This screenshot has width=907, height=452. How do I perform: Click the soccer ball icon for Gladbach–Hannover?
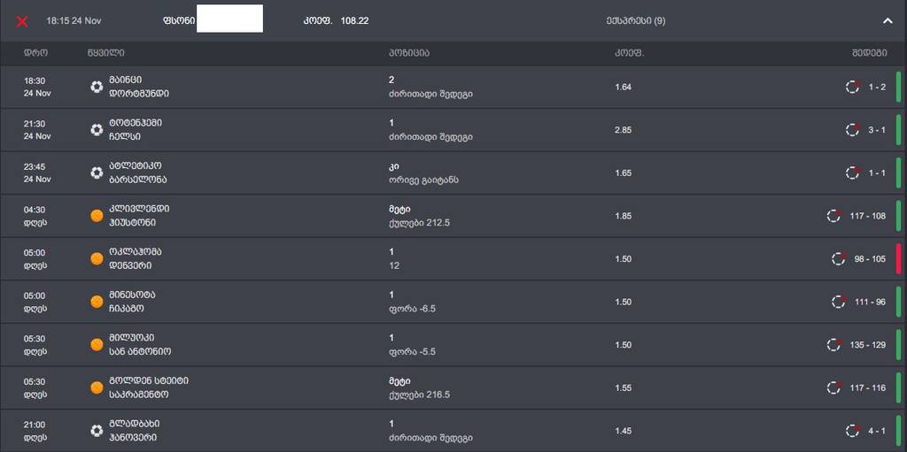[x=97, y=431]
